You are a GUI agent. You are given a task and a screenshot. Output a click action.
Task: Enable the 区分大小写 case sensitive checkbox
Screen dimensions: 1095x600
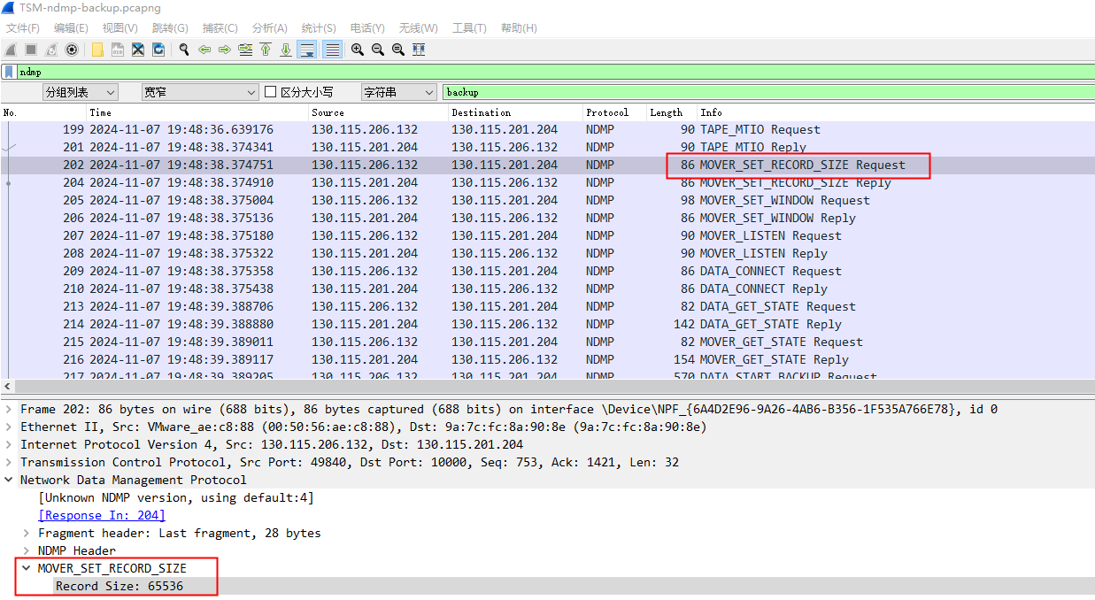271,92
